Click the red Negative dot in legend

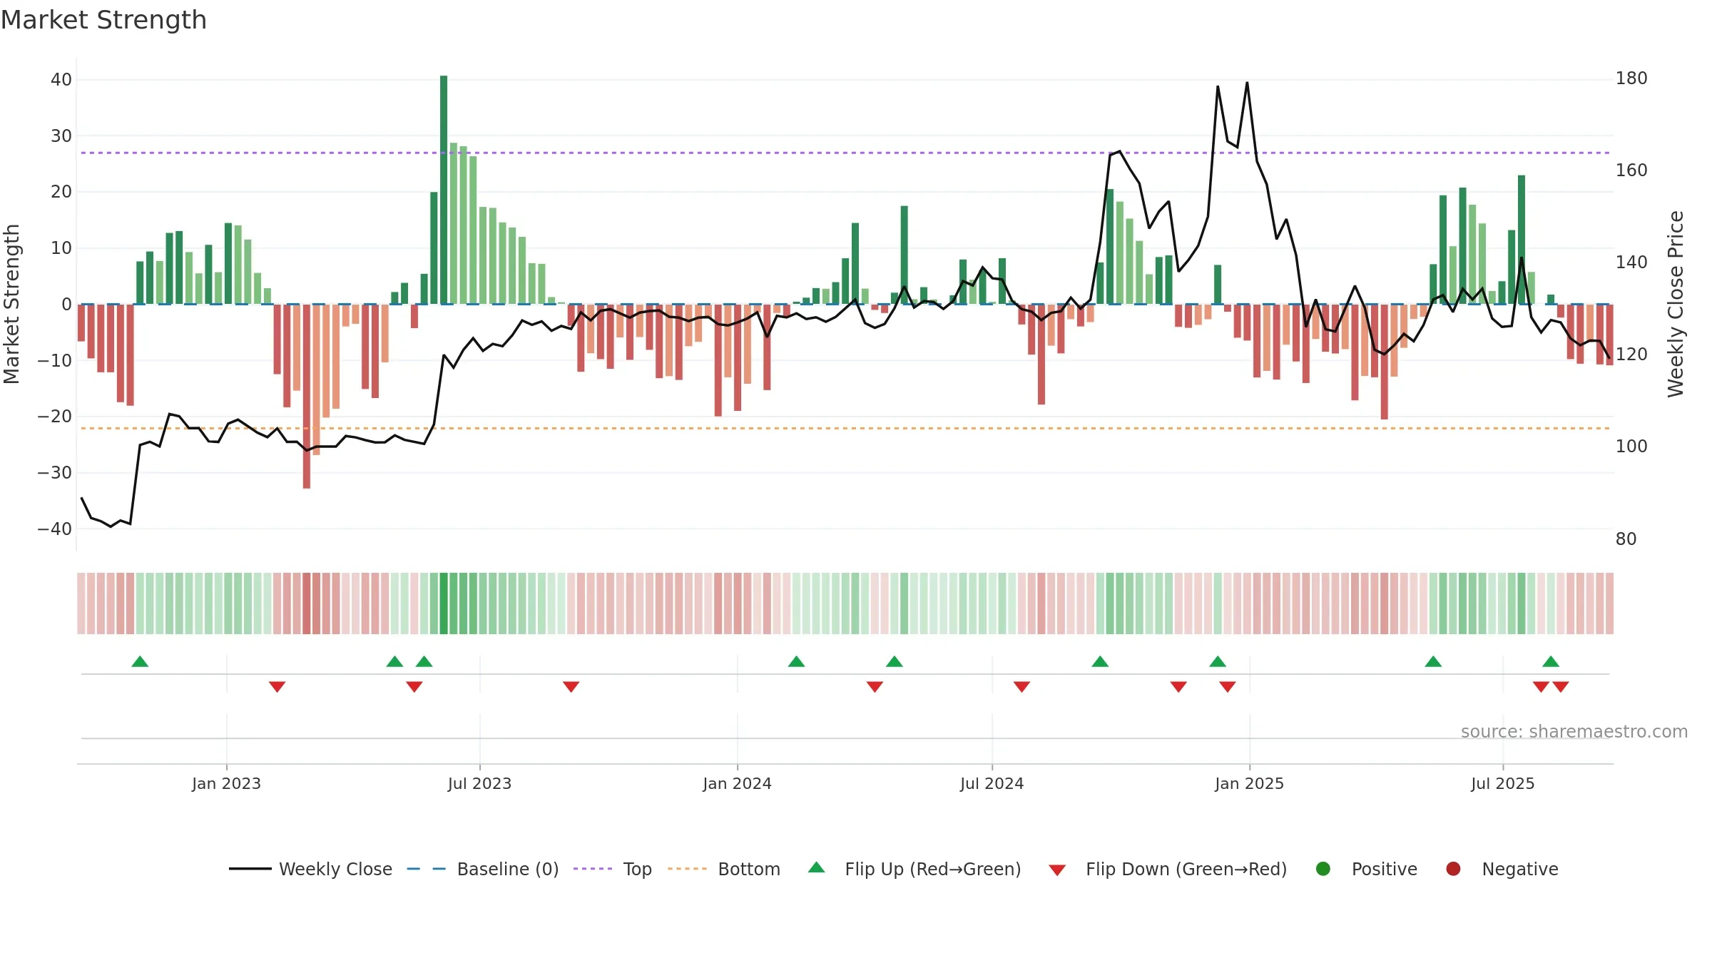tap(1453, 869)
